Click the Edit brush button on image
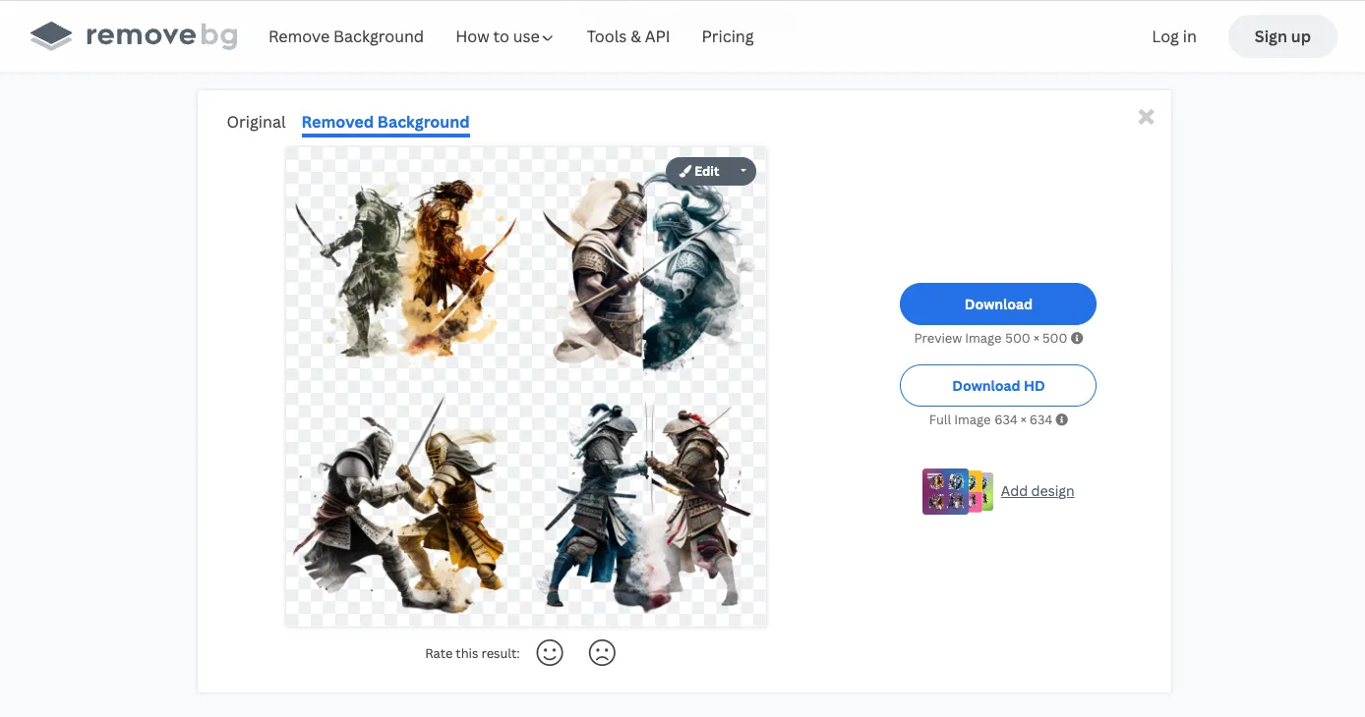The width and height of the screenshot is (1365, 717). [x=699, y=171]
